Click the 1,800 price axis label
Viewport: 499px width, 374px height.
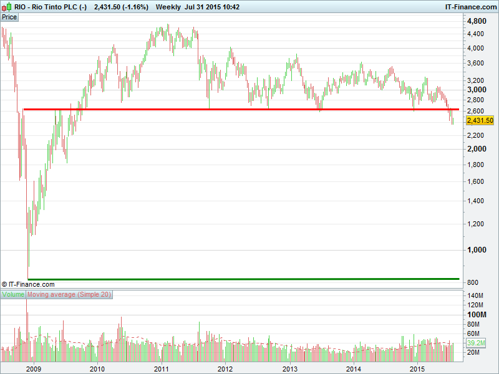[475, 165]
